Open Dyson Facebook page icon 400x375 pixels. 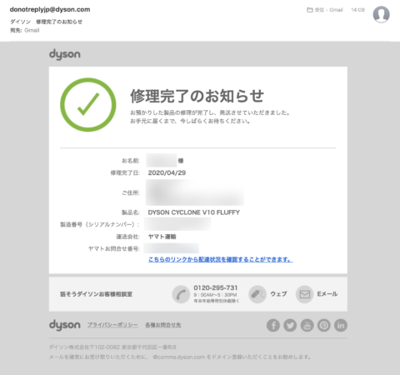point(273,325)
